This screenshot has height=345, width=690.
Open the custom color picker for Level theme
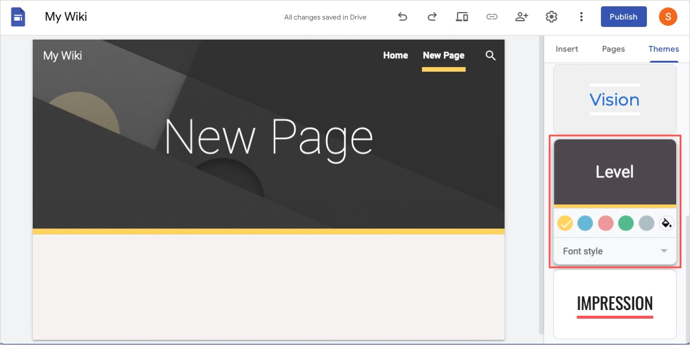tap(667, 223)
